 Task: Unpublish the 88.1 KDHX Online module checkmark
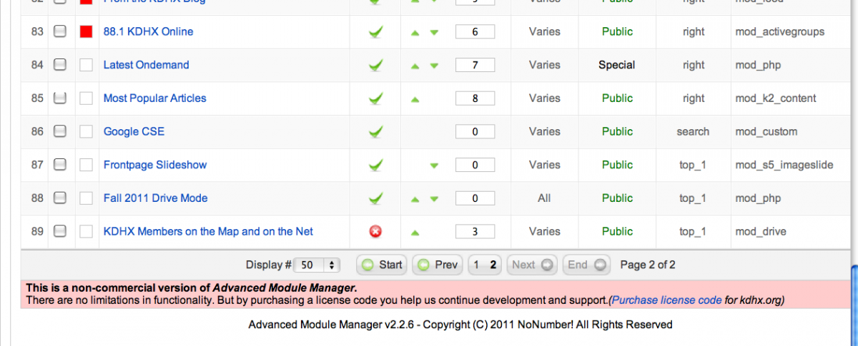pos(375,32)
